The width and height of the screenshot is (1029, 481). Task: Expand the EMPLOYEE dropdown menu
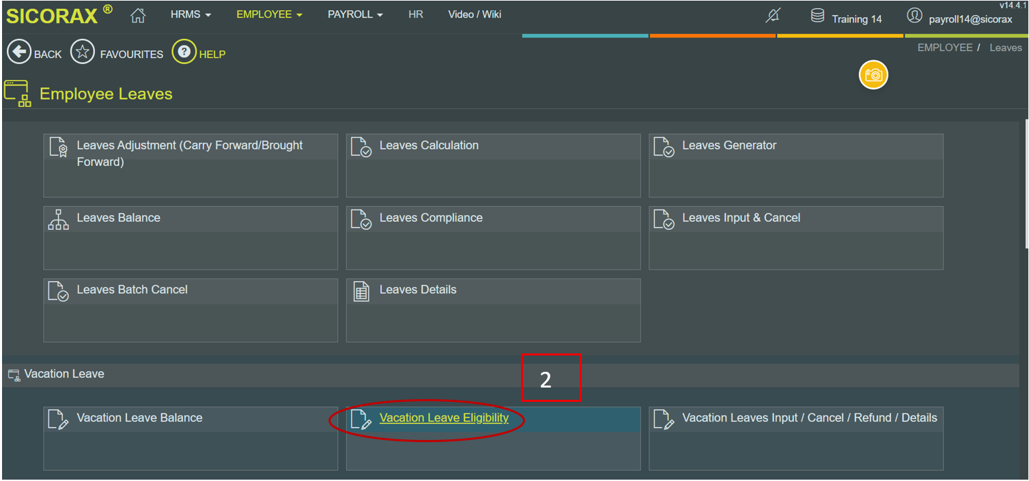point(269,14)
